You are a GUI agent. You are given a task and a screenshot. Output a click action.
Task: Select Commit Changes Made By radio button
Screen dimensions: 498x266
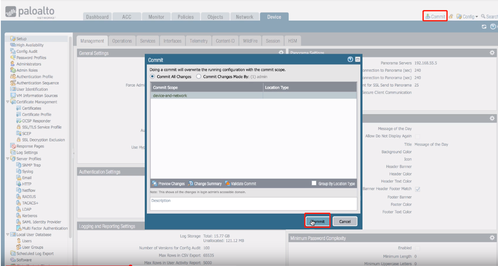[x=199, y=77]
